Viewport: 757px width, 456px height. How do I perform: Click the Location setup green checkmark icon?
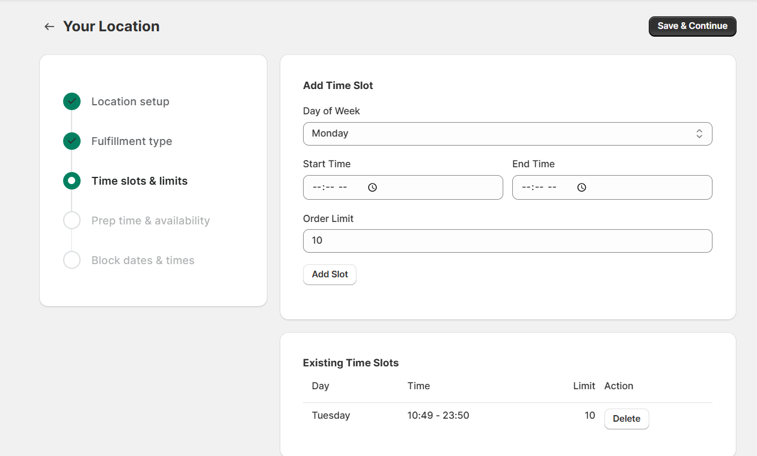(72, 102)
